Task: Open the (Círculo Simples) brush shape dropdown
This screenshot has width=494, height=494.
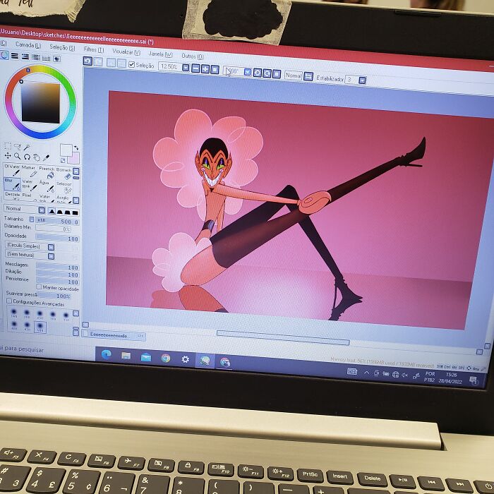Action: coord(51,247)
